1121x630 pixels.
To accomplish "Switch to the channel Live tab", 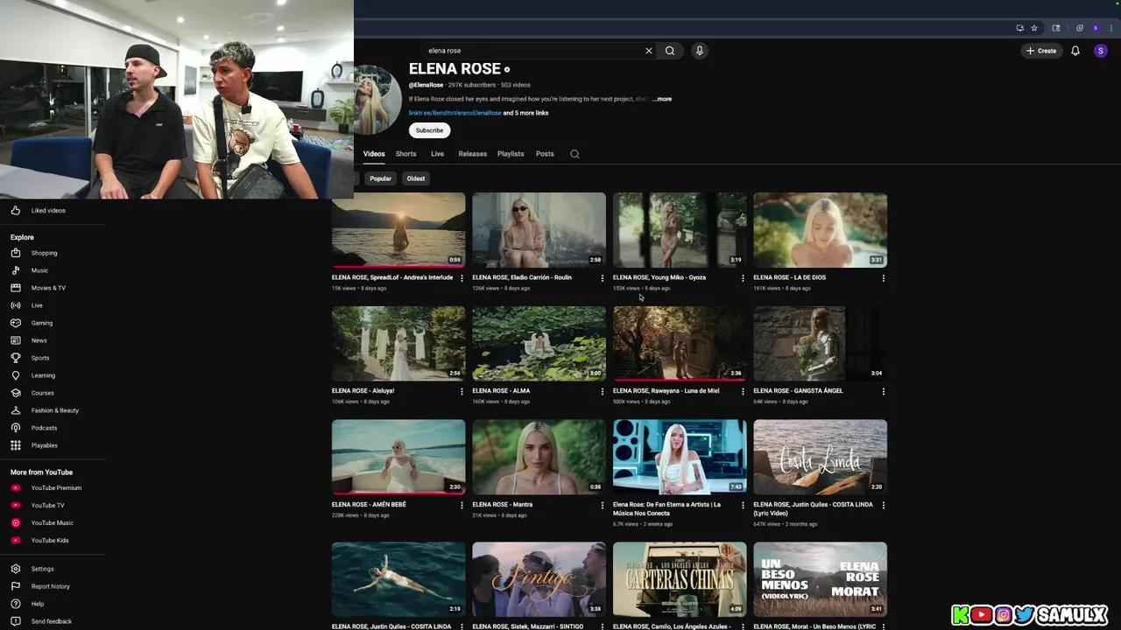I will [437, 154].
